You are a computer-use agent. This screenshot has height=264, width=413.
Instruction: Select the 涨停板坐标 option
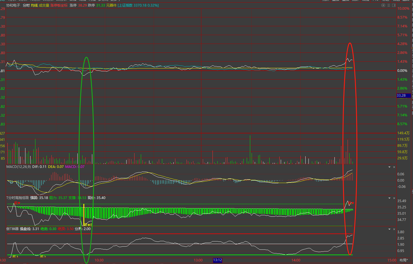click(59, 5)
